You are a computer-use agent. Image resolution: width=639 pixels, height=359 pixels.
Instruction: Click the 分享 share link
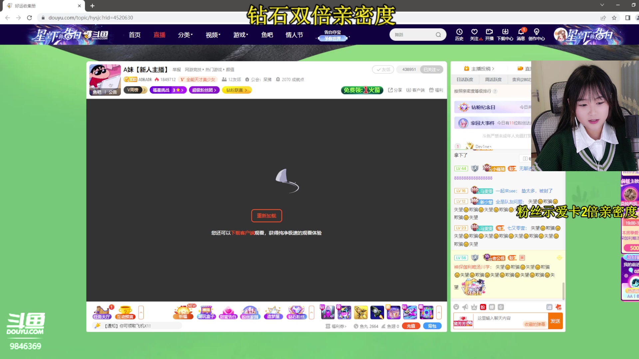point(395,90)
